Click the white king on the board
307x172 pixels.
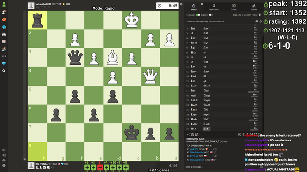tap(131, 20)
